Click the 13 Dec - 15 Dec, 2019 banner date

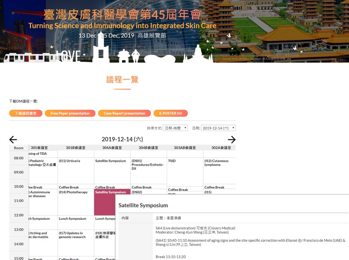[106, 36]
